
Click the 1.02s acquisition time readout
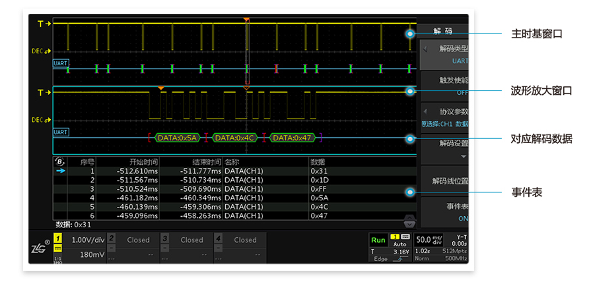pos(422,252)
